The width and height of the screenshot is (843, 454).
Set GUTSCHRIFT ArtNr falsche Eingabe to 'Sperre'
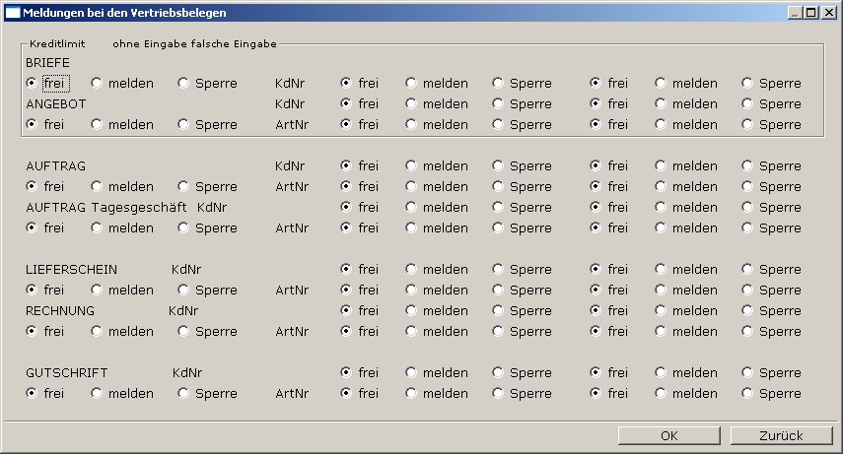(747, 394)
